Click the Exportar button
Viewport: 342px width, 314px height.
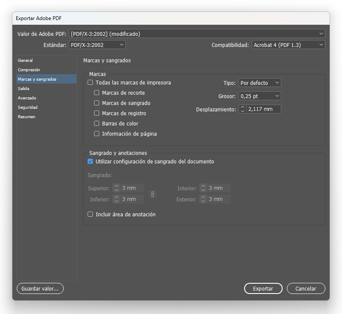click(x=263, y=288)
